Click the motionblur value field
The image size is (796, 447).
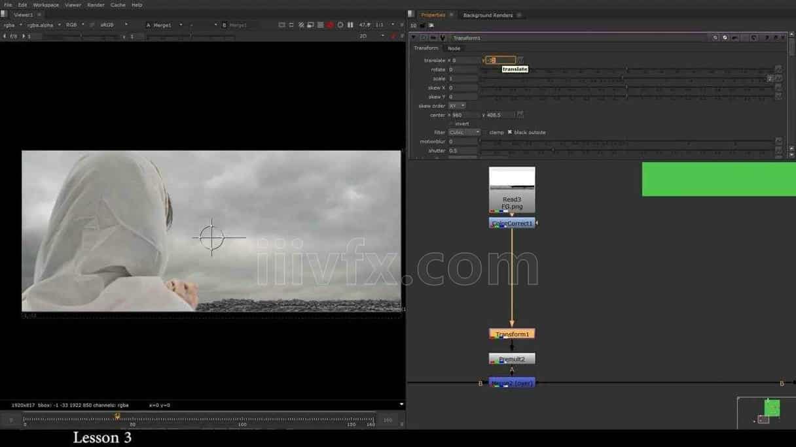[x=463, y=141]
